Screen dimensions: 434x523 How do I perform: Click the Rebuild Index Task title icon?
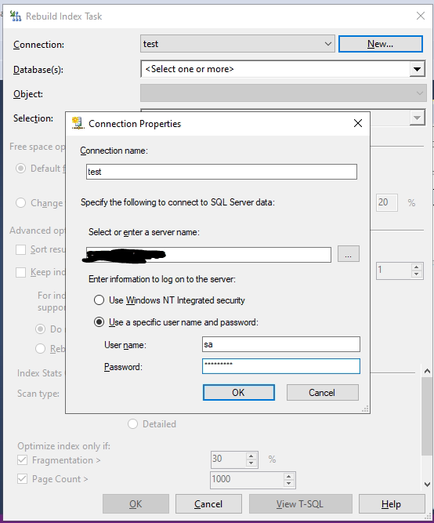(x=16, y=16)
